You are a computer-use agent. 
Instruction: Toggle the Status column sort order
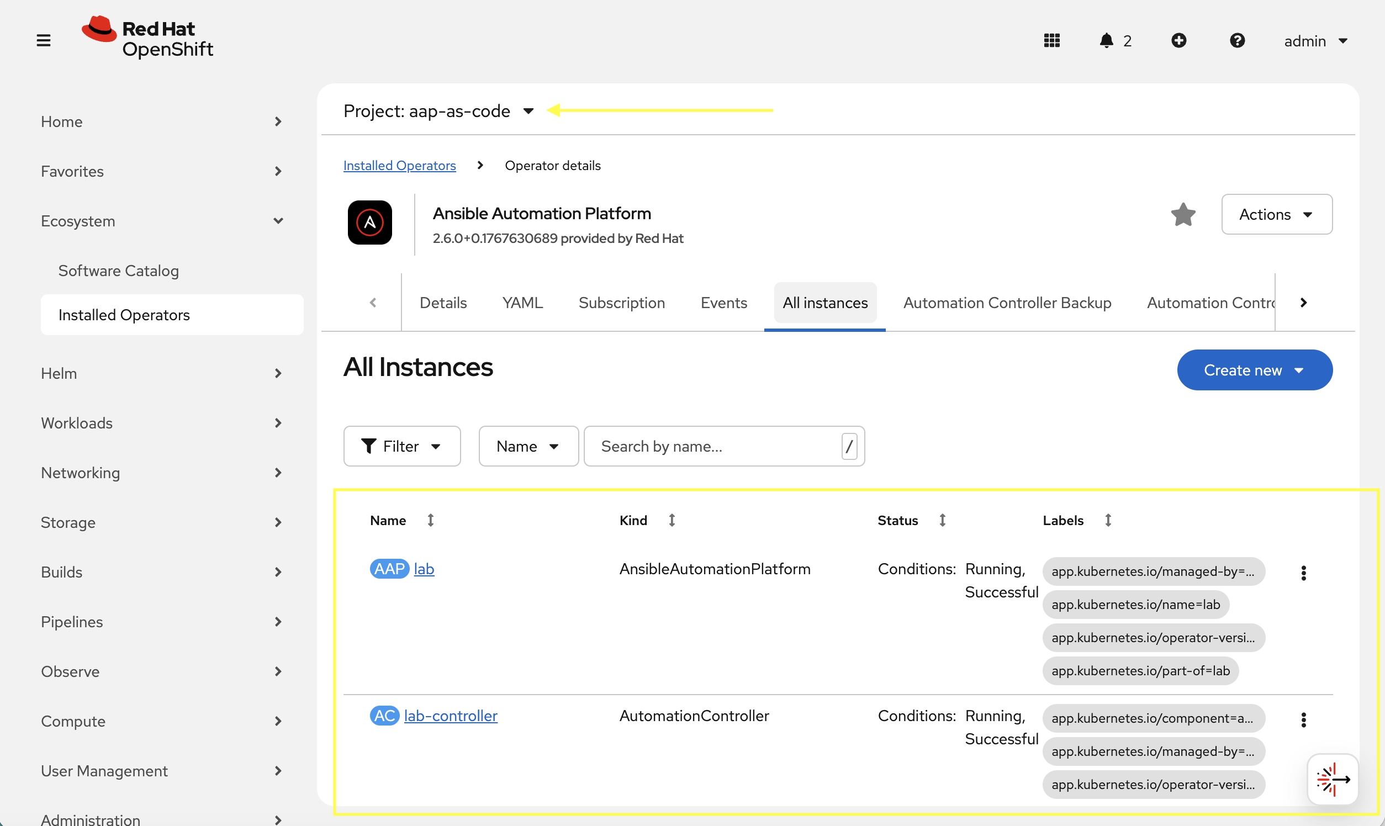942,520
